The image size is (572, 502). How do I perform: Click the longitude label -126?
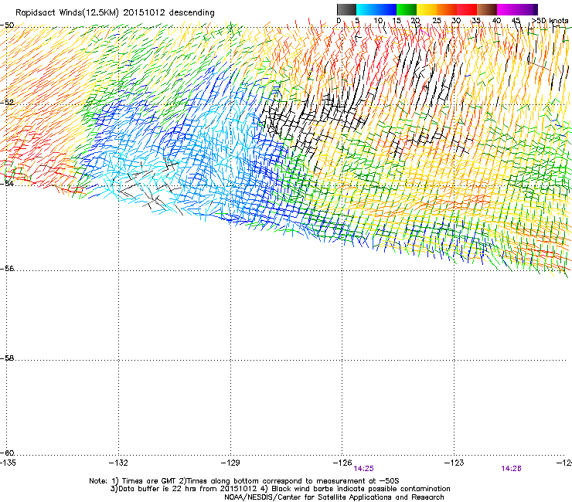[342, 463]
